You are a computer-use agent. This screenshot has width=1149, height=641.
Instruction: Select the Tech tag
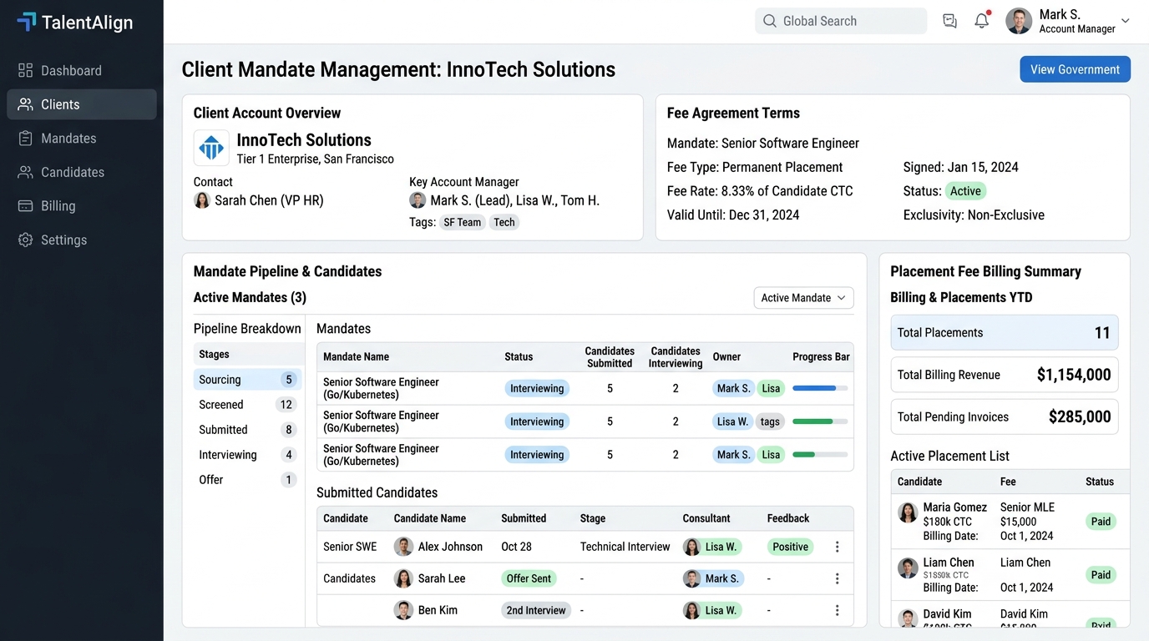pos(504,222)
